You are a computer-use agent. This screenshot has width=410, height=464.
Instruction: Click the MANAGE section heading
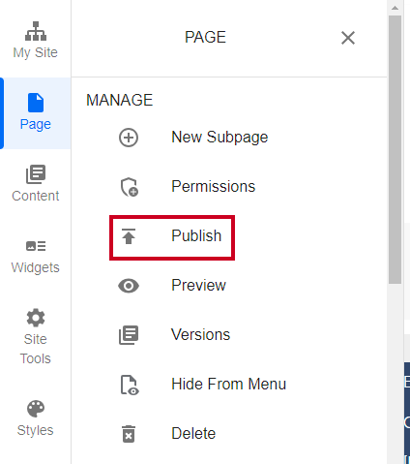(119, 100)
